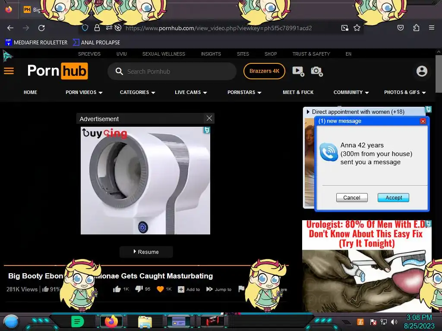Open the SHOP link

tap(271, 54)
